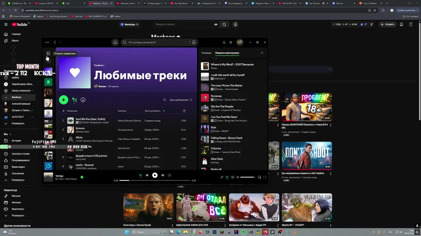Screen dimensions: 421x236
Task: Sort by Дата добавления column header
Action: (x=155, y=111)
